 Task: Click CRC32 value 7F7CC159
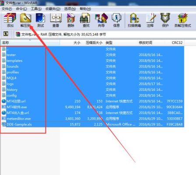(175, 101)
